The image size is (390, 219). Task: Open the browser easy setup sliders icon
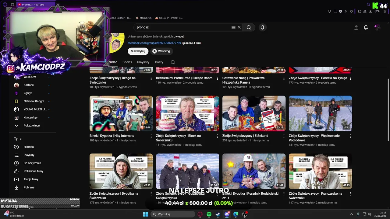(385, 11)
